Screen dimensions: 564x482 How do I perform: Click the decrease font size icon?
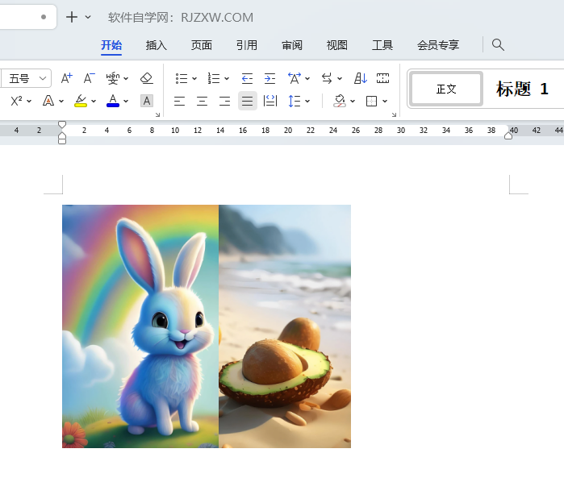[90, 78]
